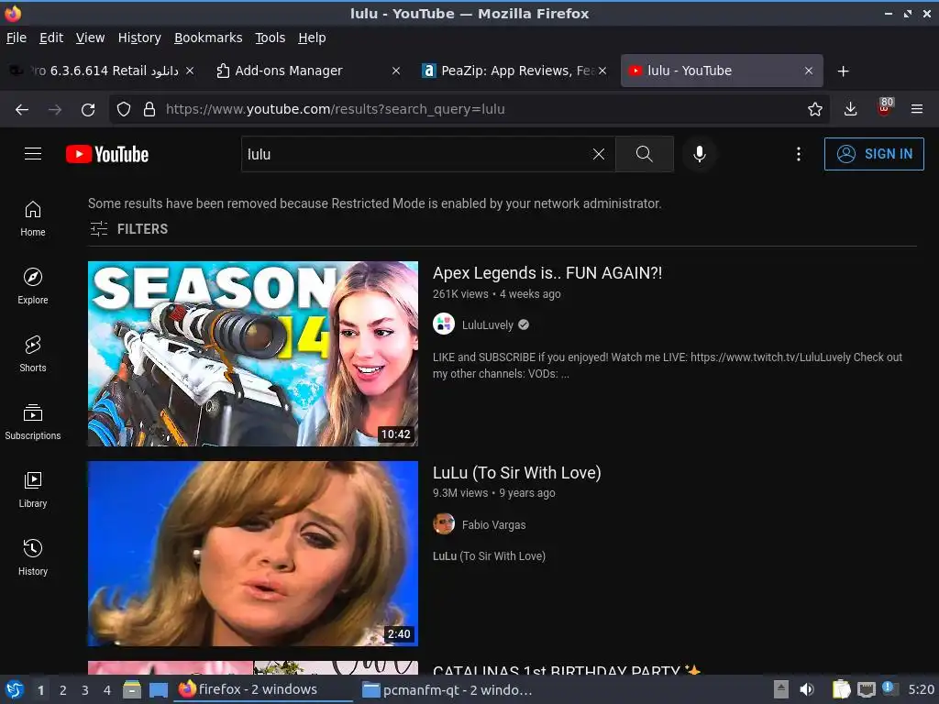Image resolution: width=939 pixels, height=704 pixels.
Task: Open uBlock extension icon showing 80
Action: pos(884,108)
